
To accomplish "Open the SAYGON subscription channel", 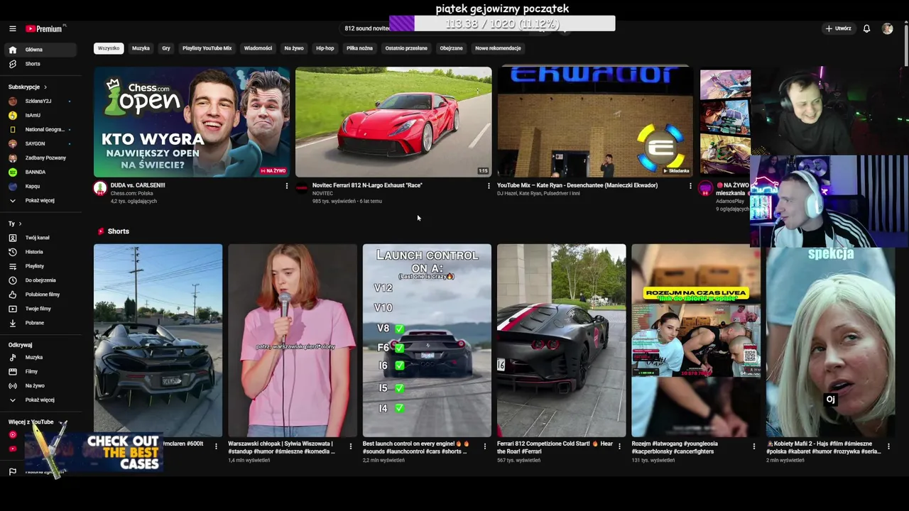I will [x=39, y=143].
